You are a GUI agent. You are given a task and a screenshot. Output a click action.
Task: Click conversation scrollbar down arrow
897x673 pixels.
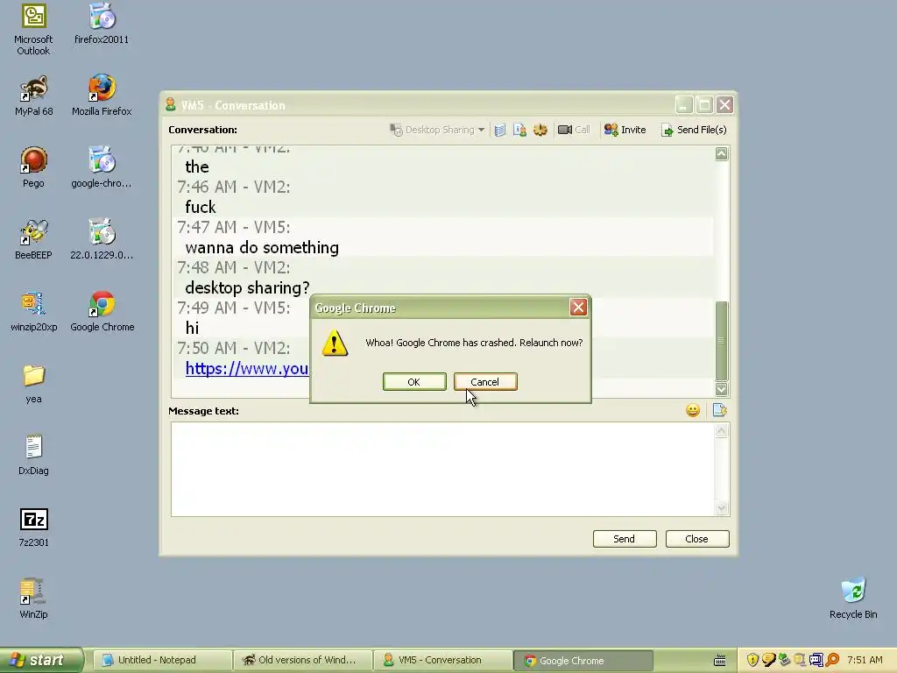click(722, 389)
